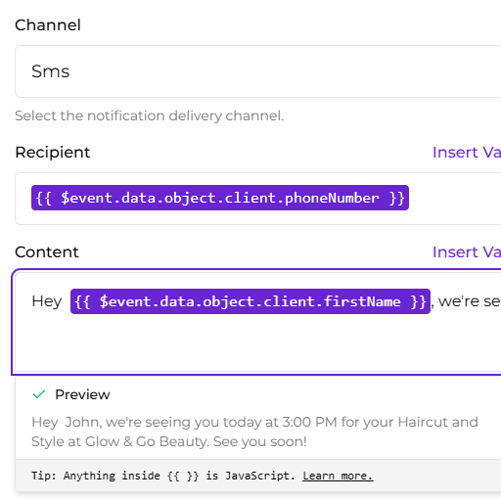The height and width of the screenshot is (501, 501).
Task: Click the tip text about JavaScript braces
Action: (163, 476)
